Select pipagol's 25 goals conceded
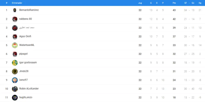 click(x=193, y=54)
